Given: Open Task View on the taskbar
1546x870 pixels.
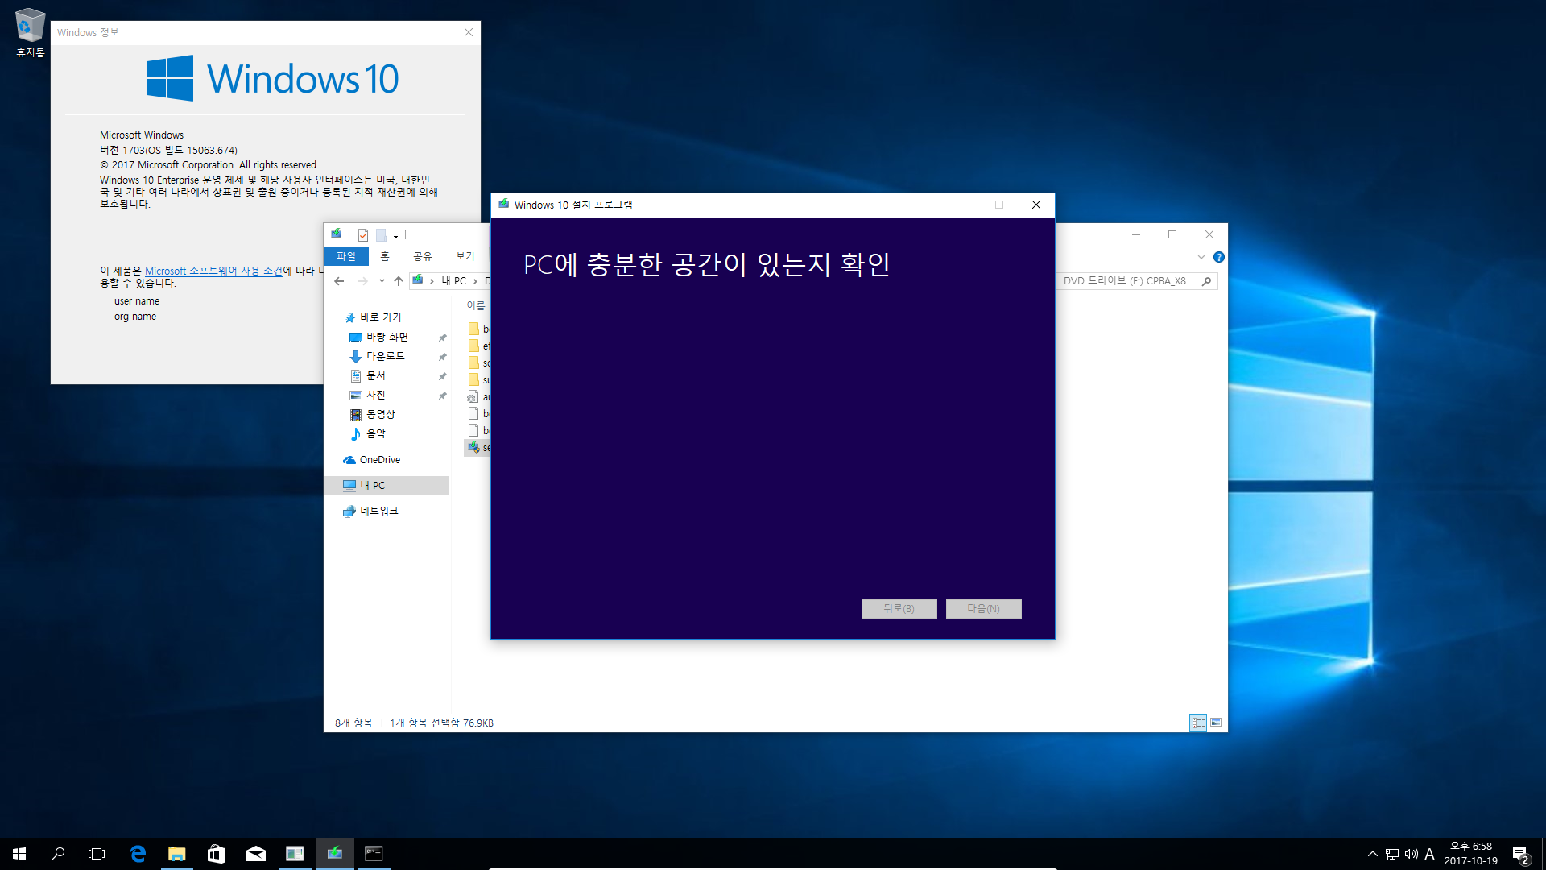Looking at the screenshot, I should (97, 854).
